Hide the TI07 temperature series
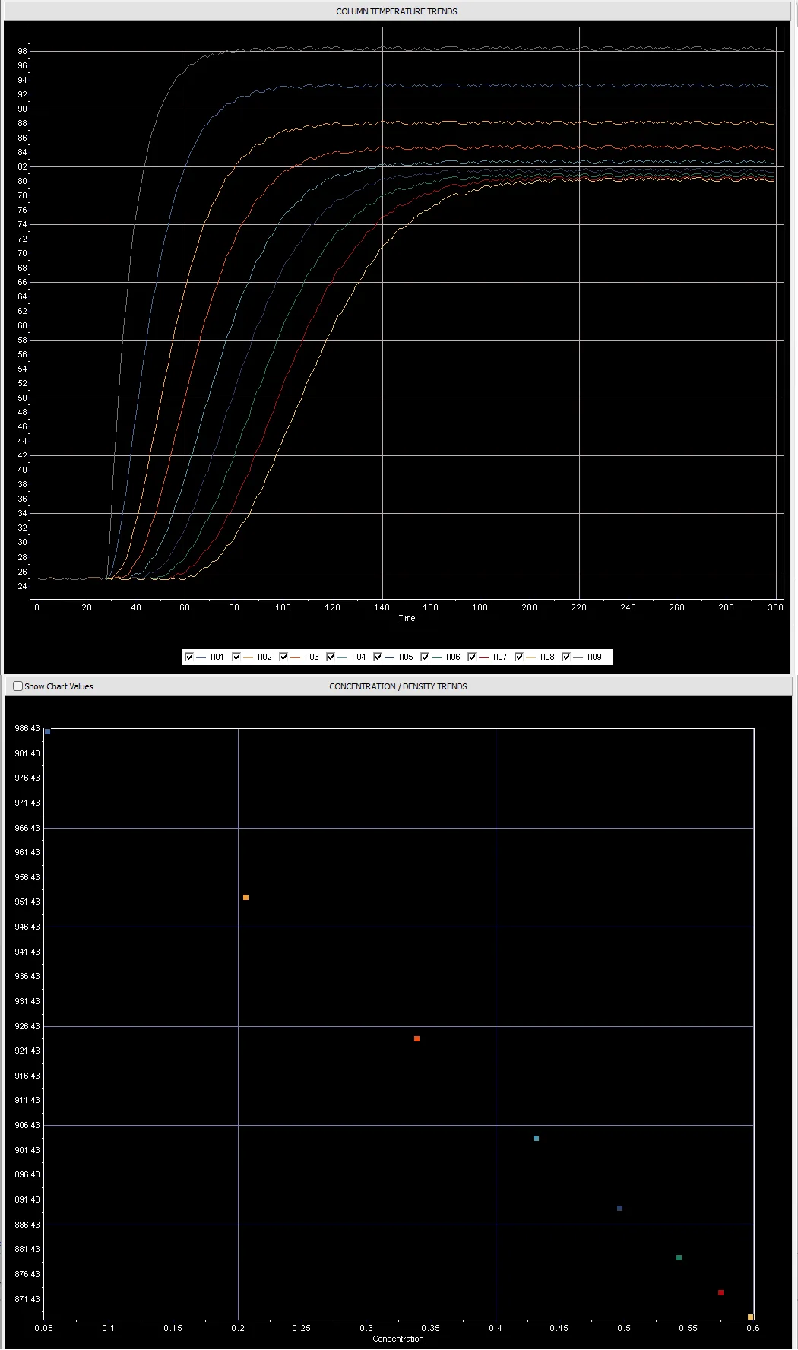The height and width of the screenshot is (1350, 798). tap(472, 657)
